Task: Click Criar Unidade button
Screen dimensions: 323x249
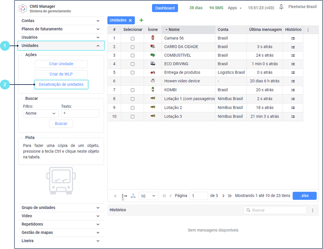Action: click(61, 64)
